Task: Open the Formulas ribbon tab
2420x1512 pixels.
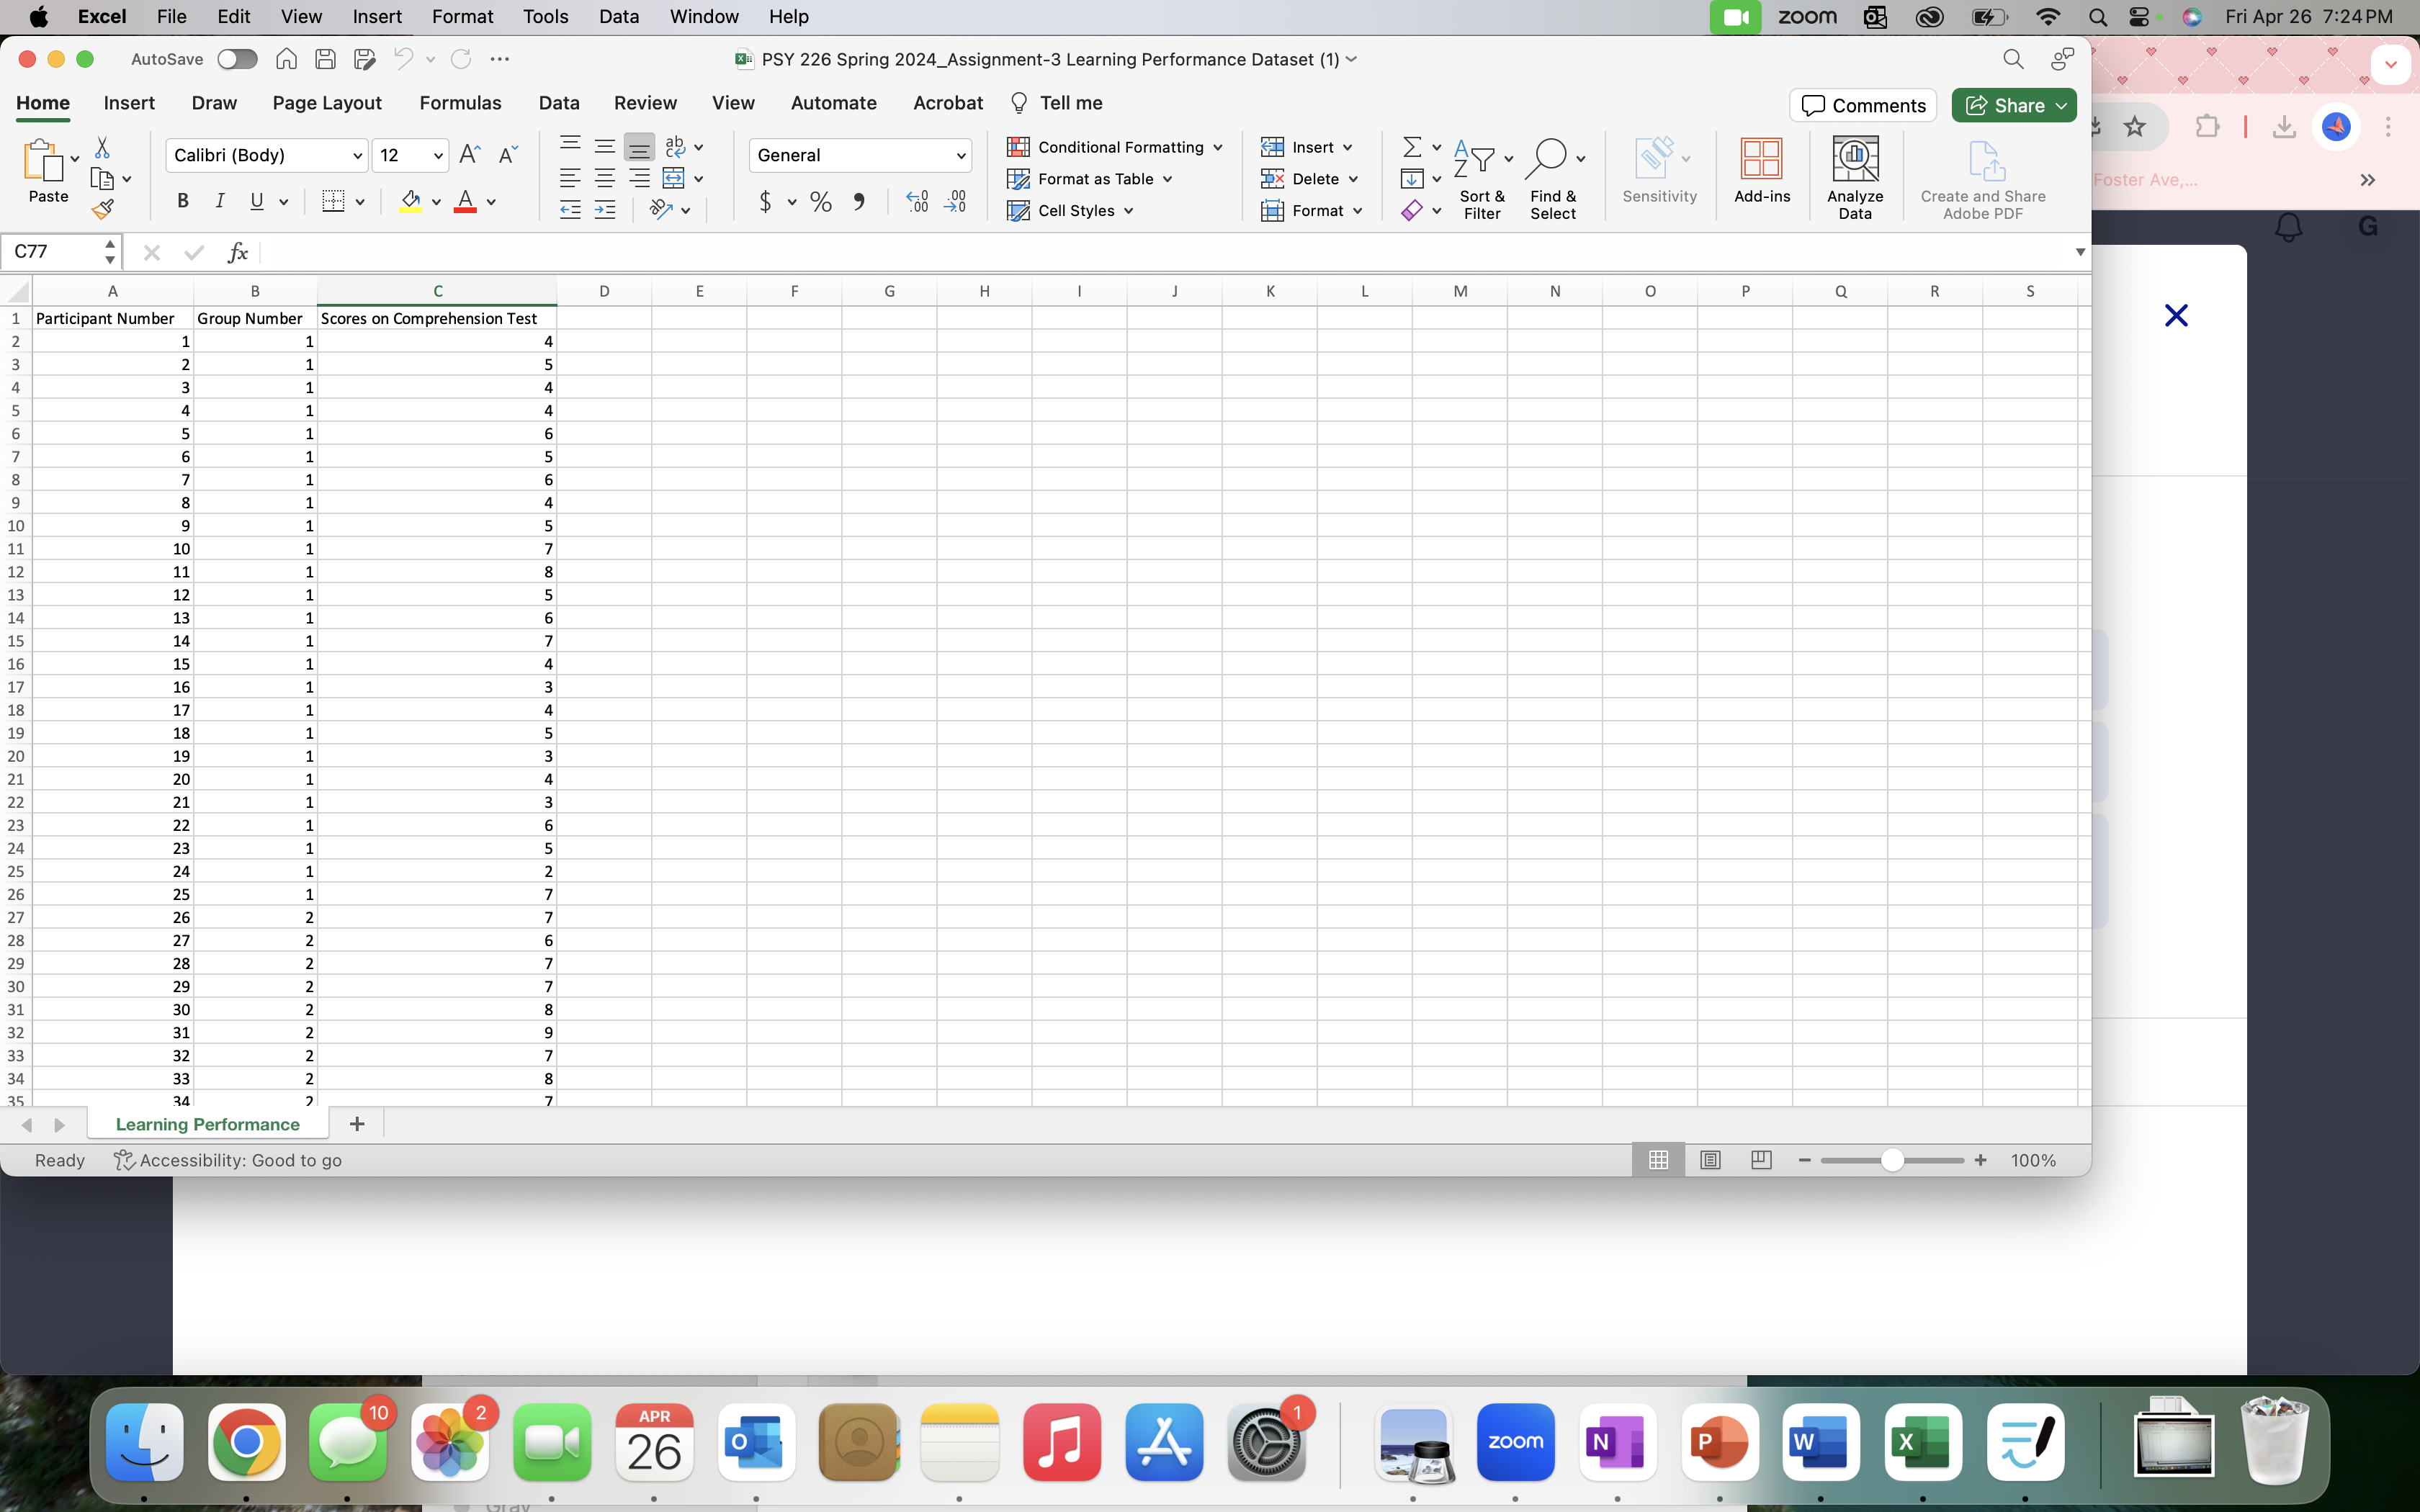Action: [460, 103]
